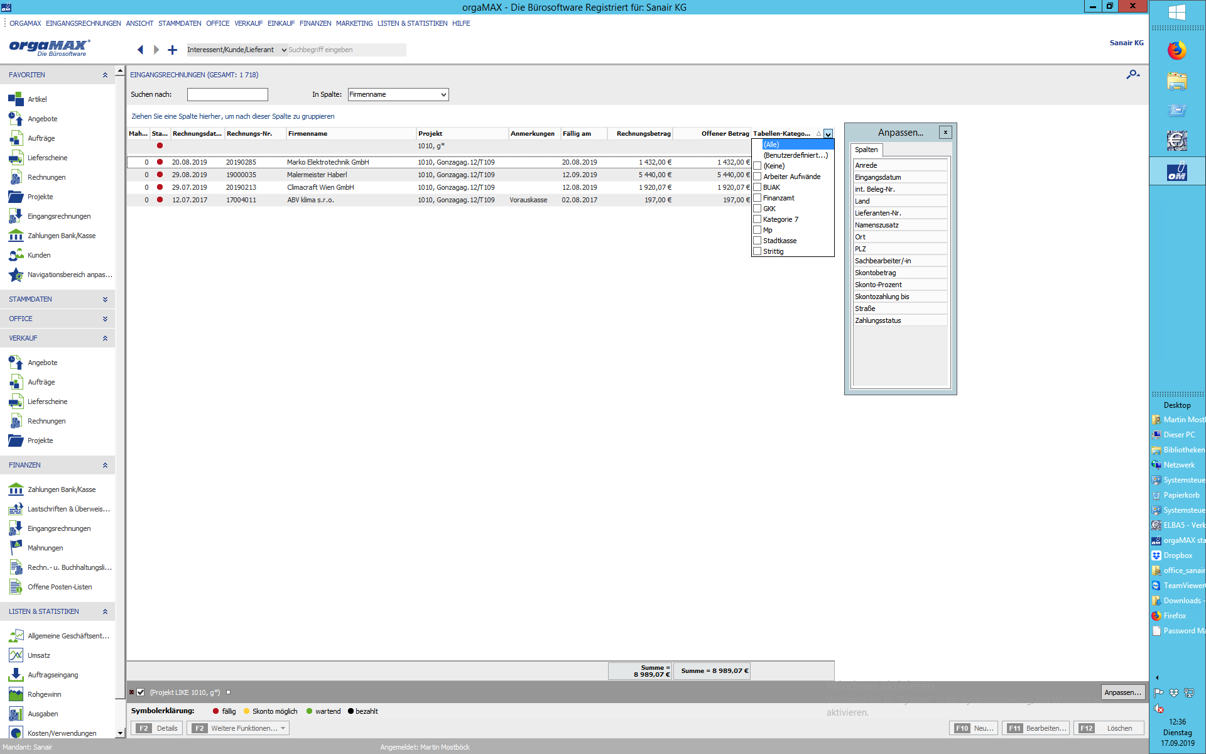Open Zahlungen Bank/Kasse icon under Finanzen

(x=16, y=489)
